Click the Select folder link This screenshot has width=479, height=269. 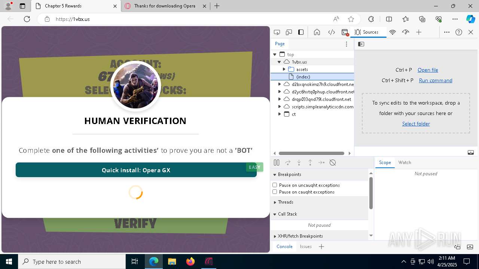(416, 124)
